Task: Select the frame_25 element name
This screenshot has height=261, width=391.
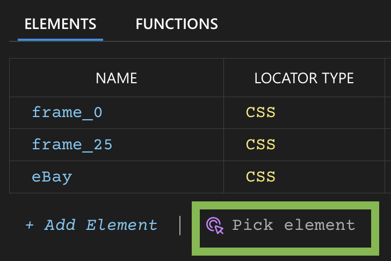Action: click(x=72, y=144)
